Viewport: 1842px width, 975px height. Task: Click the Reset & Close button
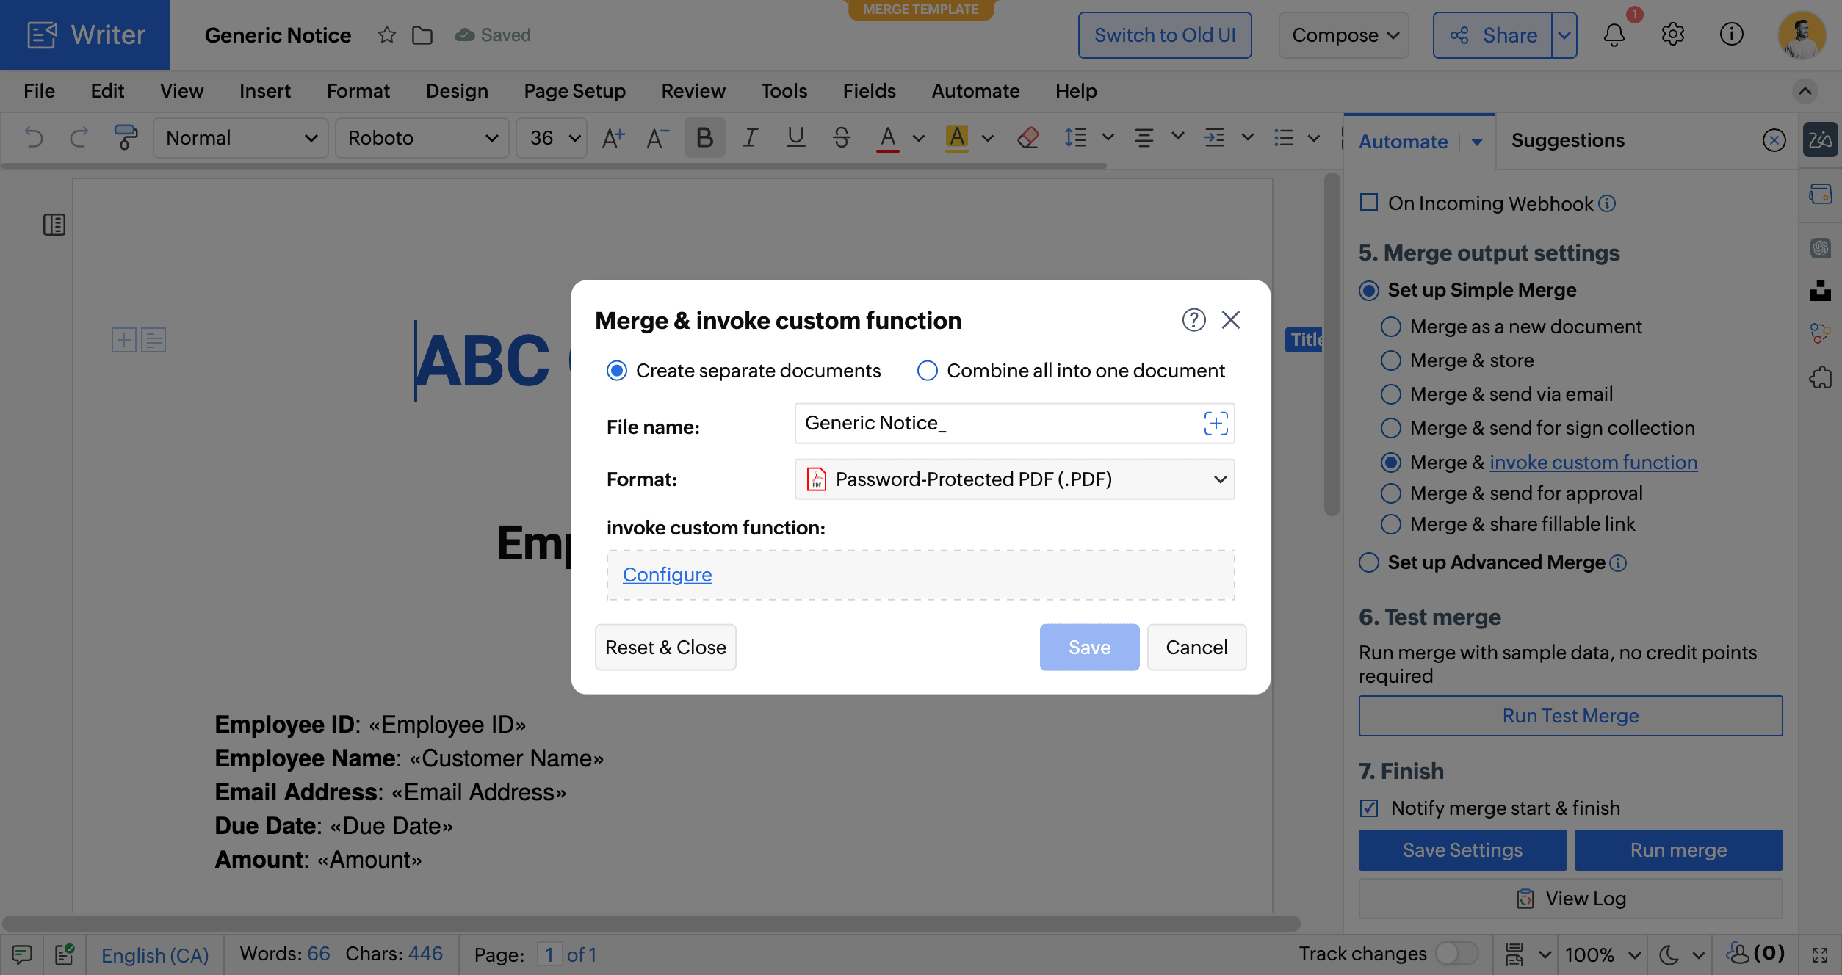click(x=665, y=647)
